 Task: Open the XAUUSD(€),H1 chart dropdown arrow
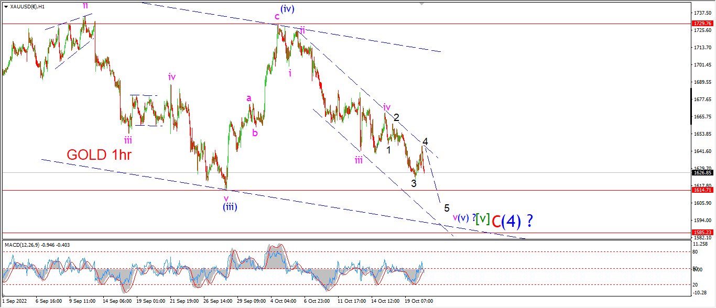pos(6,6)
